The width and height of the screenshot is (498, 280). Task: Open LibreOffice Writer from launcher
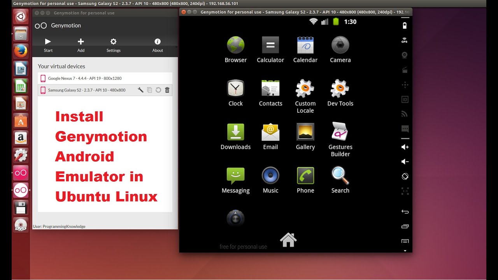click(x=21, y=69)
